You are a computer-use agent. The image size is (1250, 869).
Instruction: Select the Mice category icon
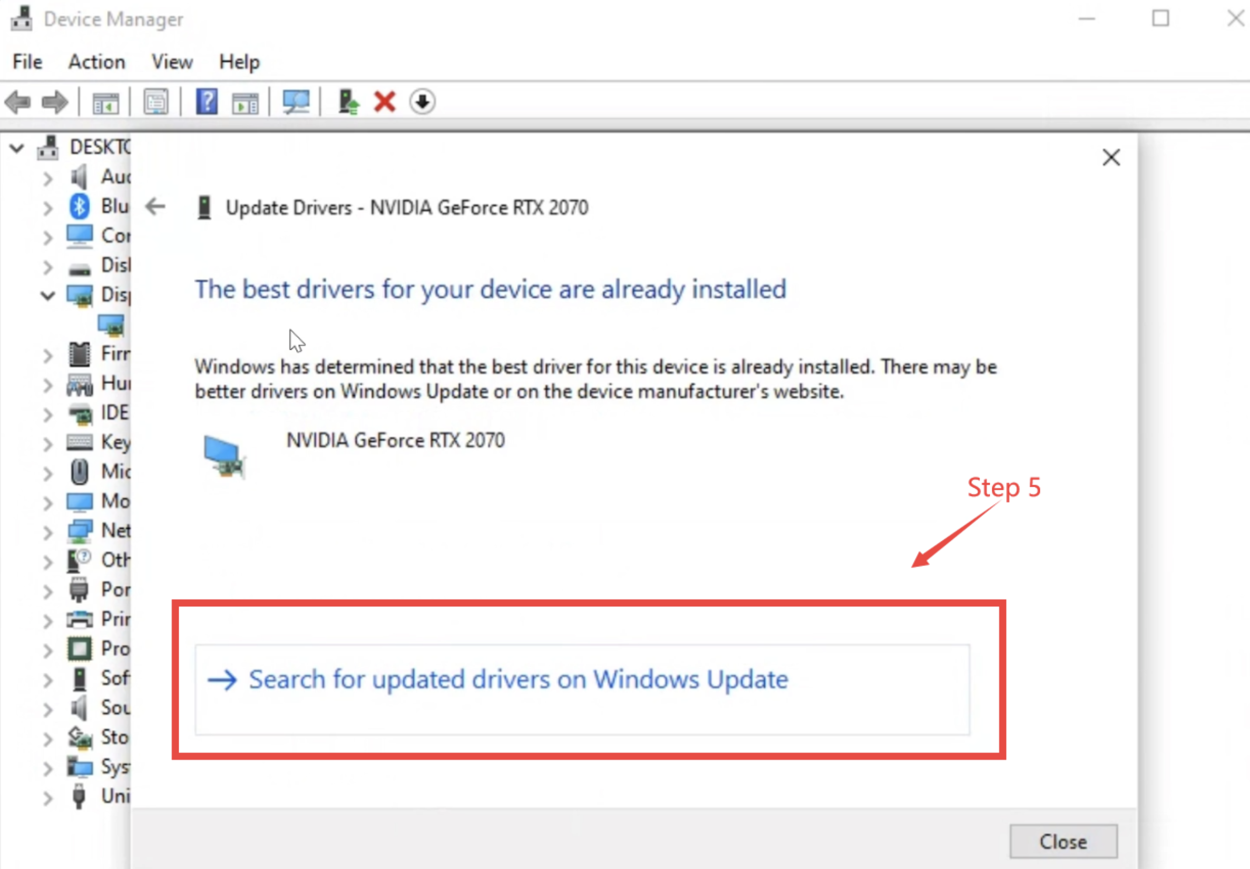(x=80, y=472)
